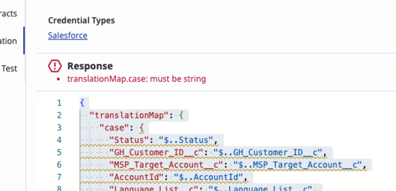
Task: Click the green brace after "translationMap"
Action: [x=182, y=115]
